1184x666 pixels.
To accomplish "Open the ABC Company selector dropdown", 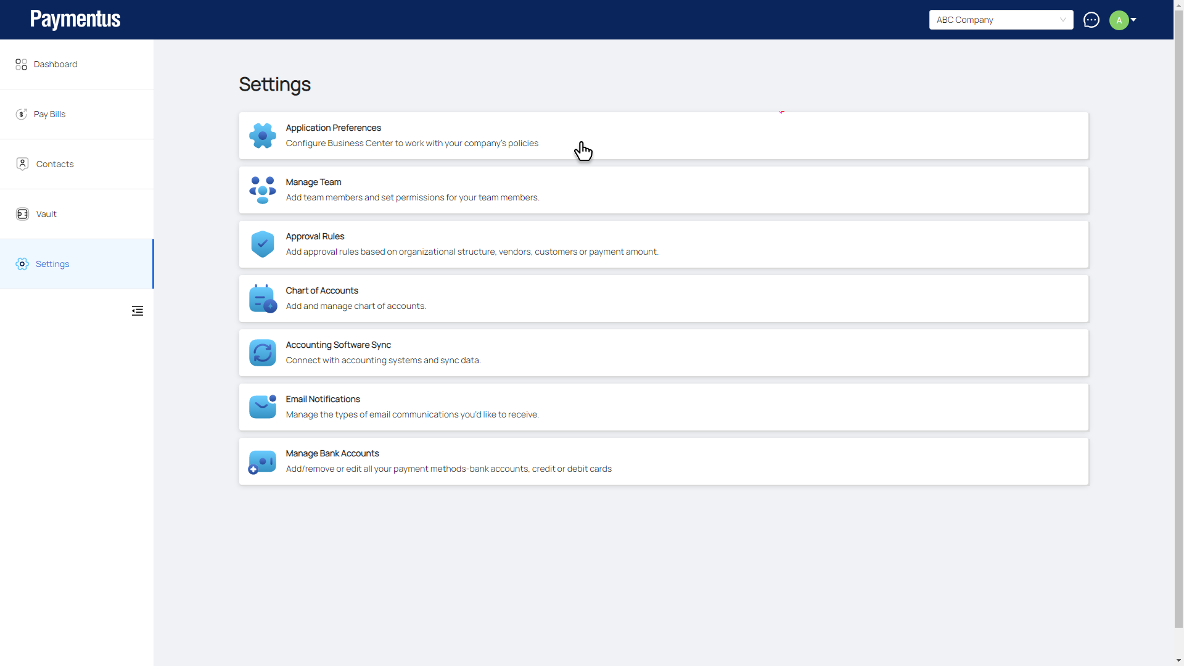I will tap(1000, 20).
